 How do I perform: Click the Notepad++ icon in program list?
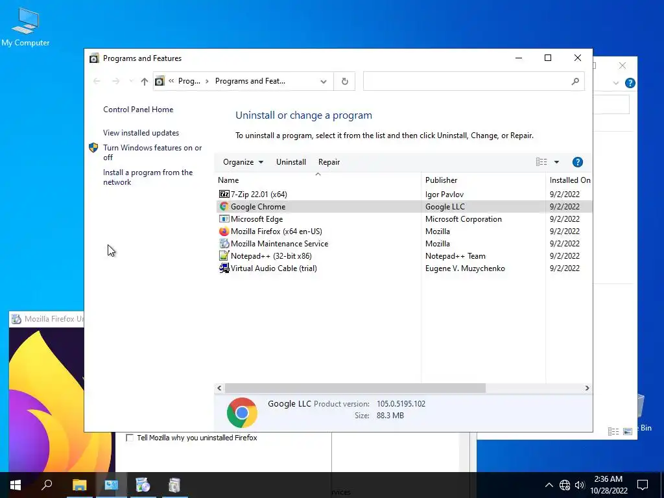click(224, 255)
